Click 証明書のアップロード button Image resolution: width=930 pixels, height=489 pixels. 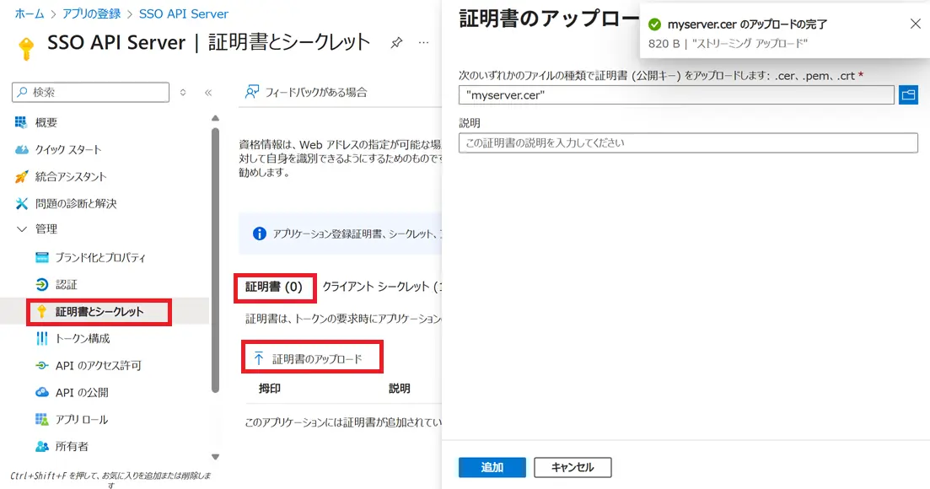pyautogui.click(x=309, y=358)
